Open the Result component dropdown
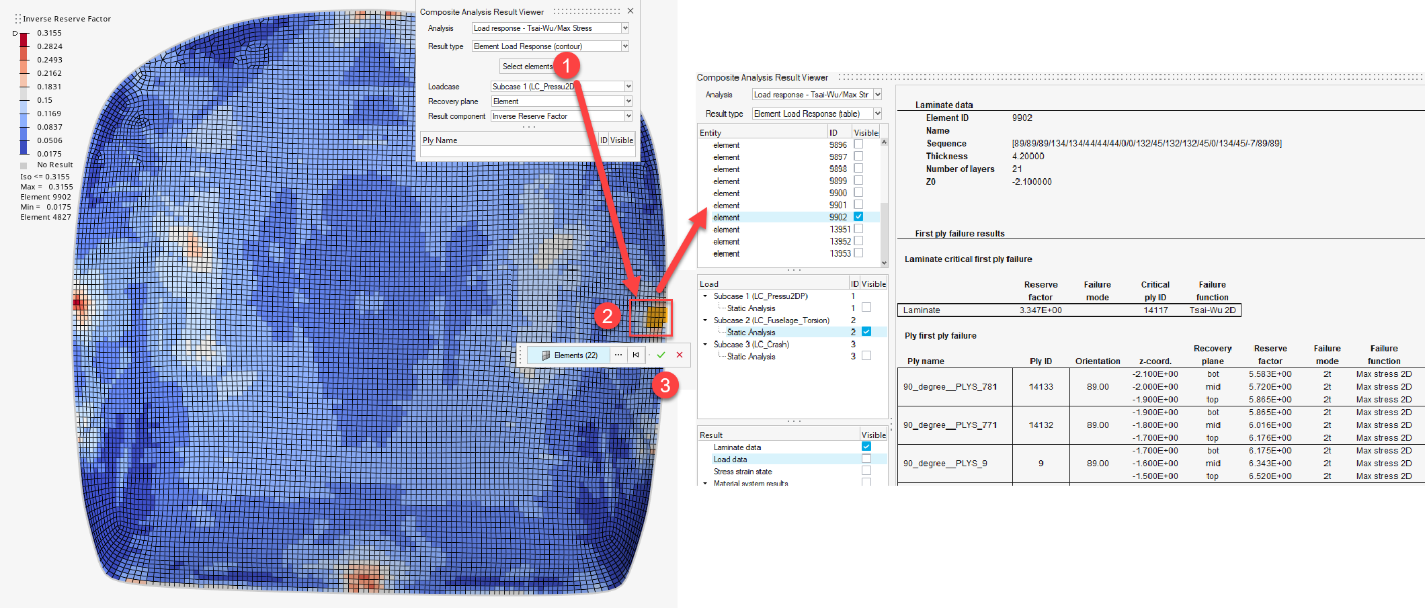The height and width of the screenshot is (608, 1425). (x=628, y=116)
